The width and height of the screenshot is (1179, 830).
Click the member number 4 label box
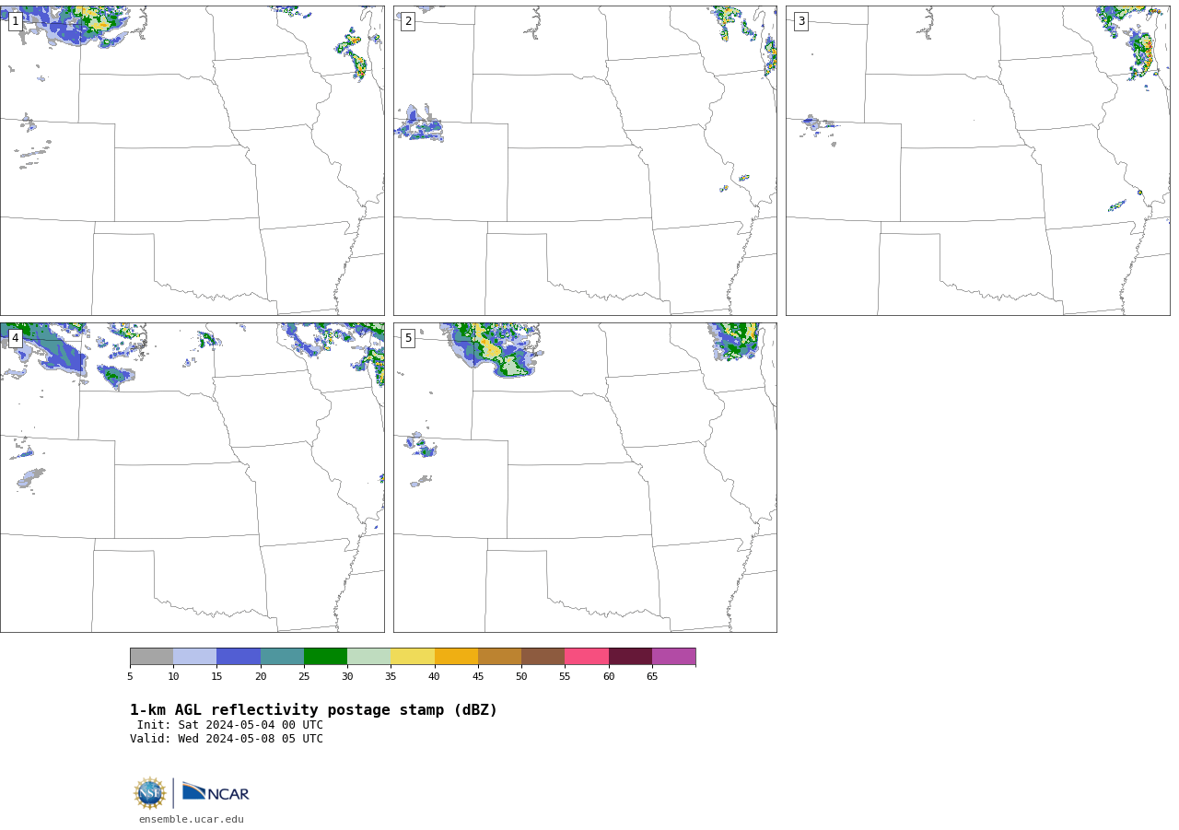point(15,338)
